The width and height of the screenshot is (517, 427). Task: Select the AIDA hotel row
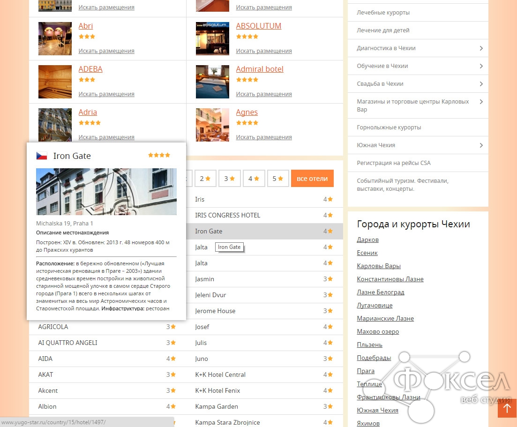107,359
